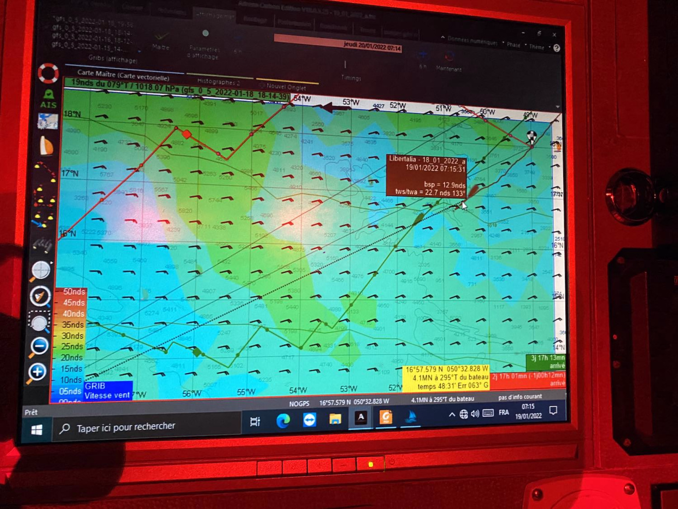
Task: Select the zoom window dashed-rectangle tool
Action: [x=39, y=322]
